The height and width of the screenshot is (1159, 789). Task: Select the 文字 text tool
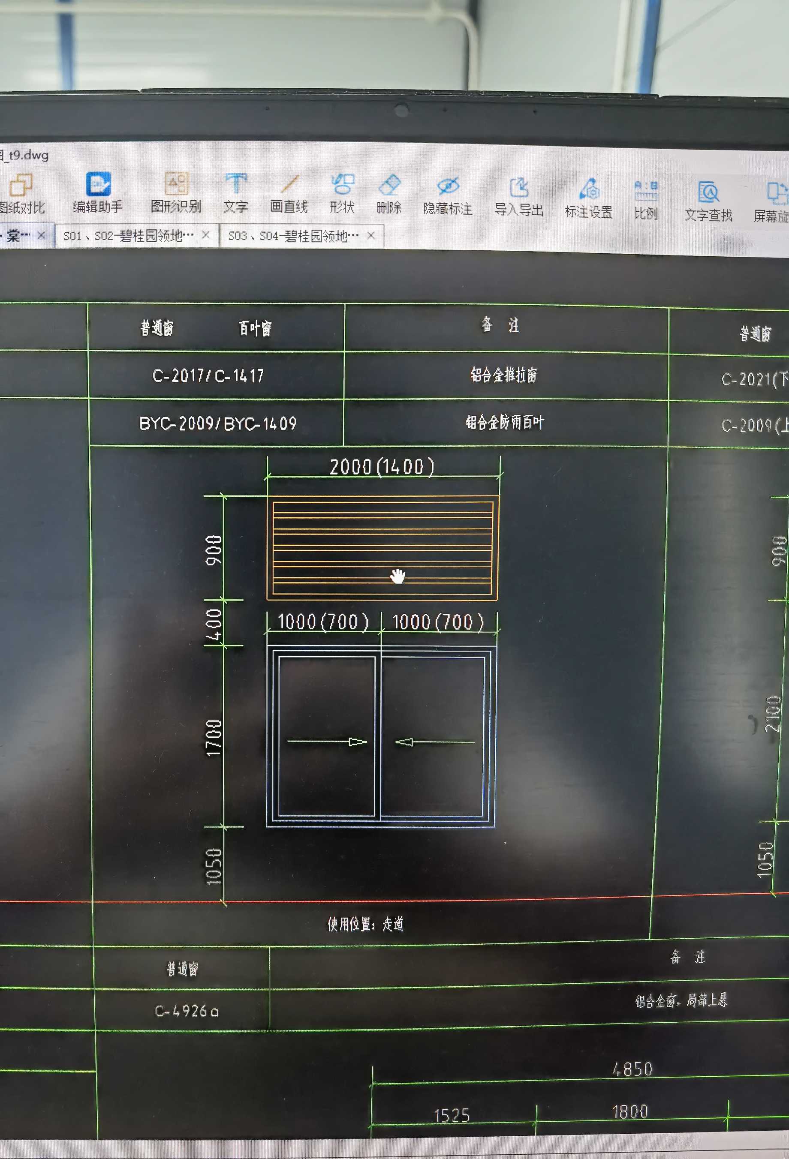click(235, 193)
